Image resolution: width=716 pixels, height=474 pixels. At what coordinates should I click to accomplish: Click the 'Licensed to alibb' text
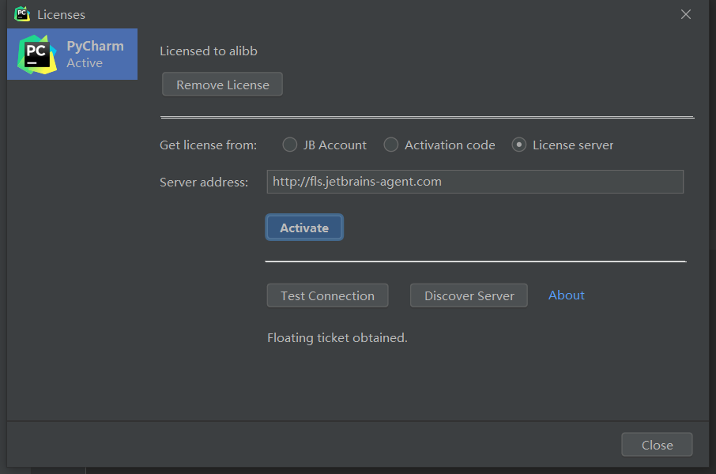pyautogui.click(x=207, y=49)
